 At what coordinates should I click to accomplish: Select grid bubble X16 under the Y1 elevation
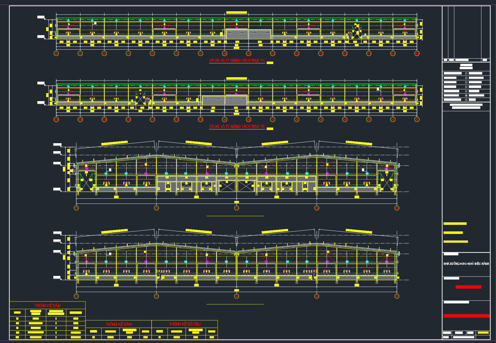(x=417, y=54)
